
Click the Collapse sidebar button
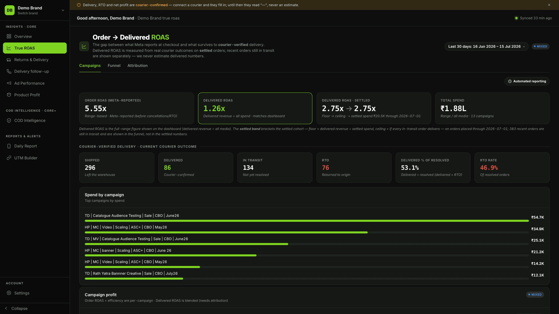tap(35, 308)
